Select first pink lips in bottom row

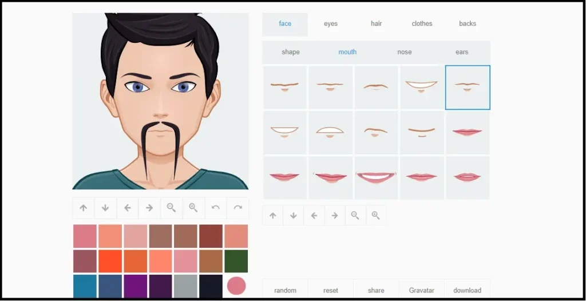[285, 177]
